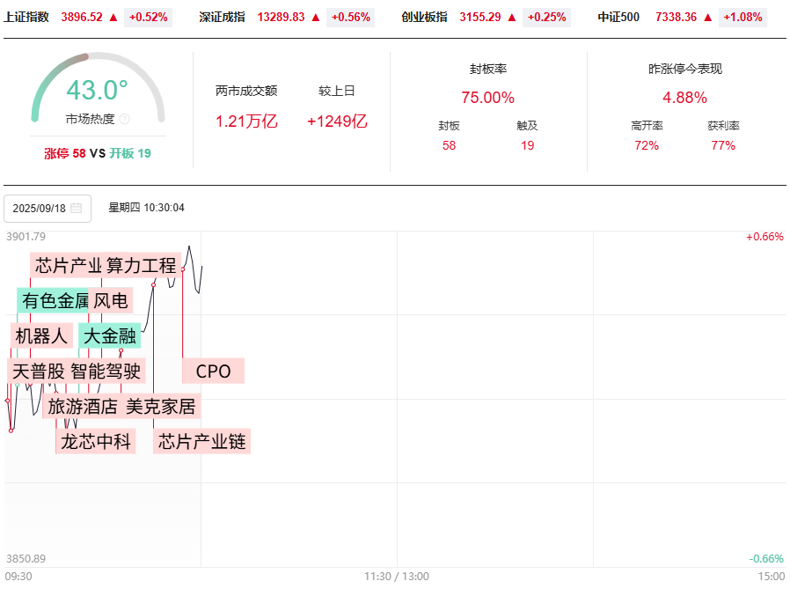The height and width of the screenshot is (596, 790).
Task: Click the 旅游酒店 sector label
Action: 82,406
